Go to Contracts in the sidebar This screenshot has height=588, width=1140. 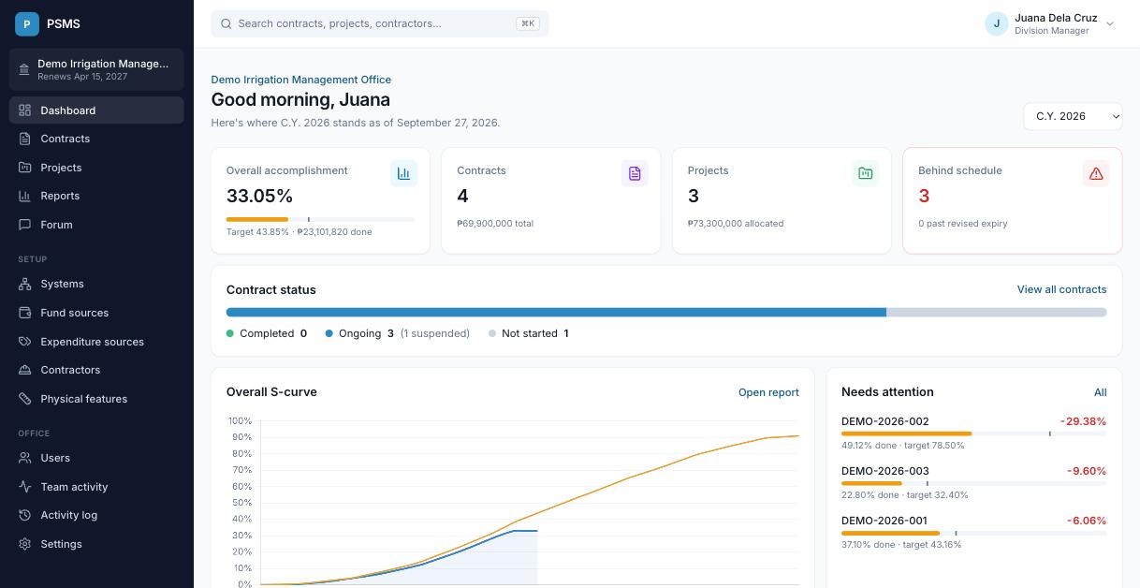(96, 139)
